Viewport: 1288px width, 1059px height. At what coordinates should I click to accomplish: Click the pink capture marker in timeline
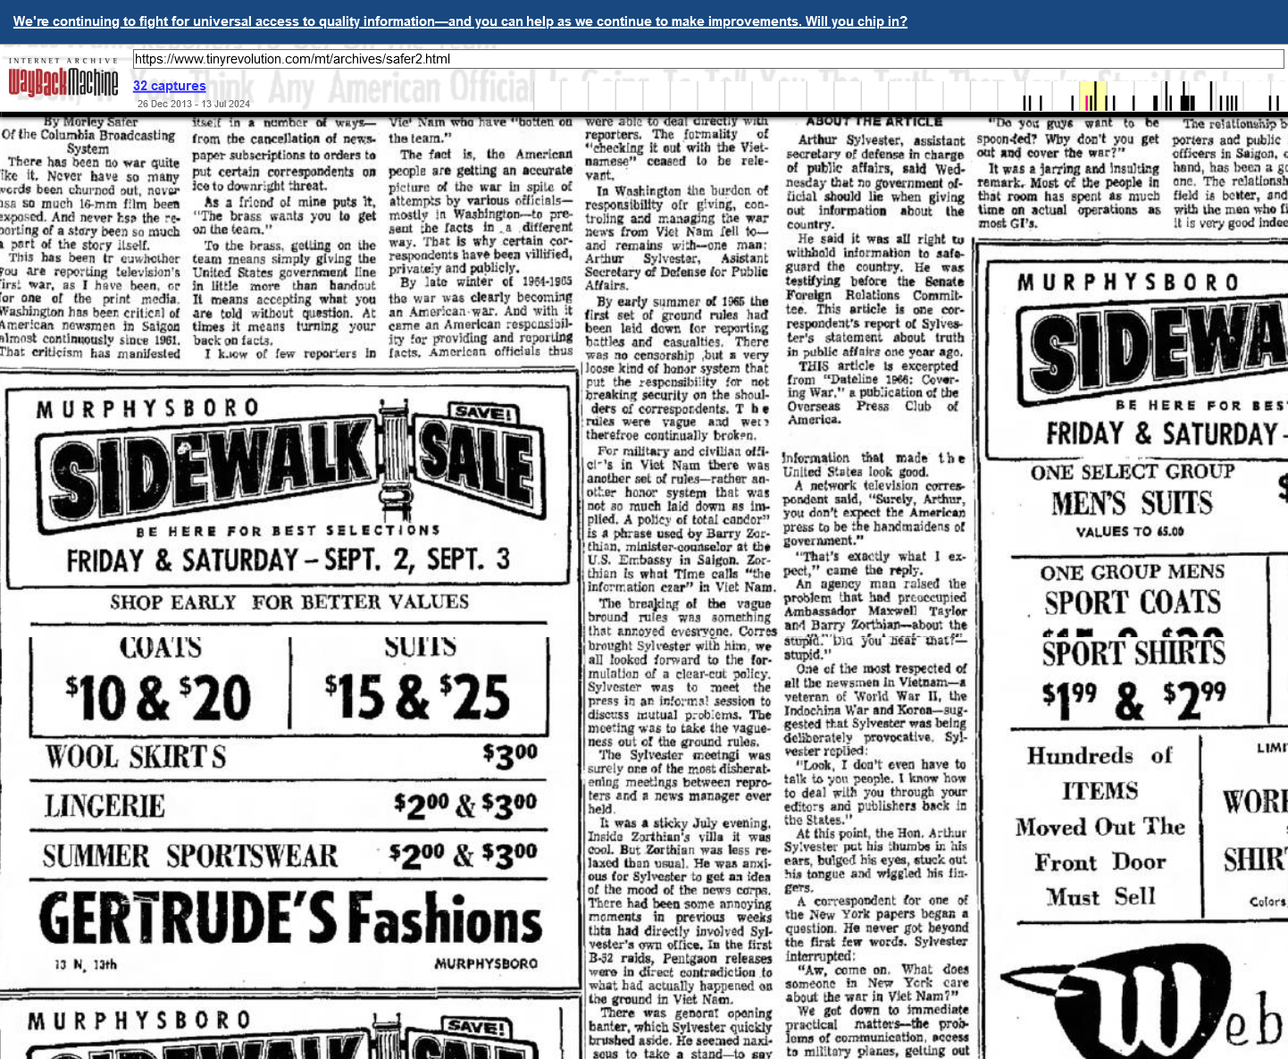tap(1087, 103)
